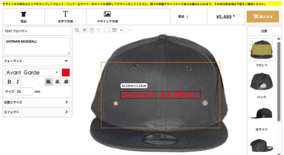284x155 pixels.
Task: Expand the エフェクト section
Action: 37,112
